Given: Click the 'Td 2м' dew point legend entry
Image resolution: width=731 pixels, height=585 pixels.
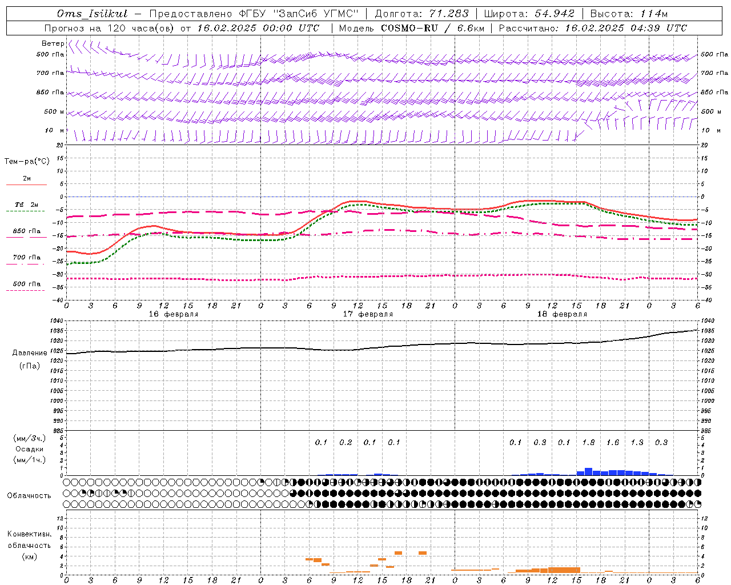Looking at the screenshot, I should click(x=26, y=205).
